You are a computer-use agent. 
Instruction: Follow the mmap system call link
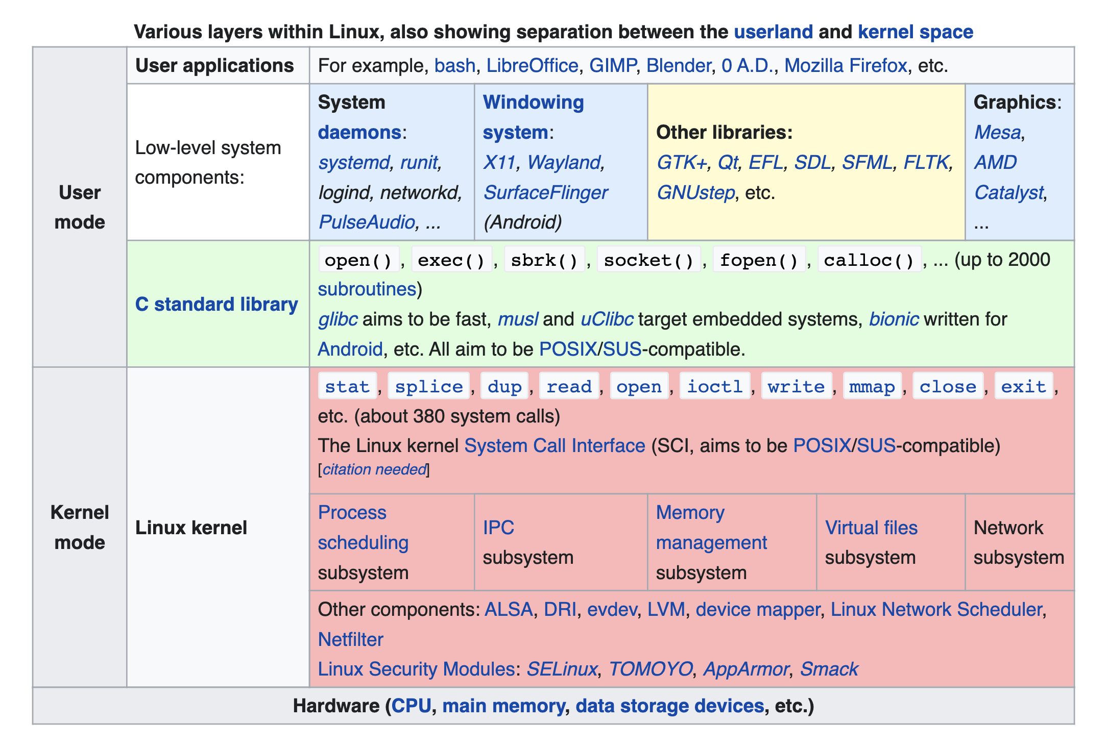[872, 386]
